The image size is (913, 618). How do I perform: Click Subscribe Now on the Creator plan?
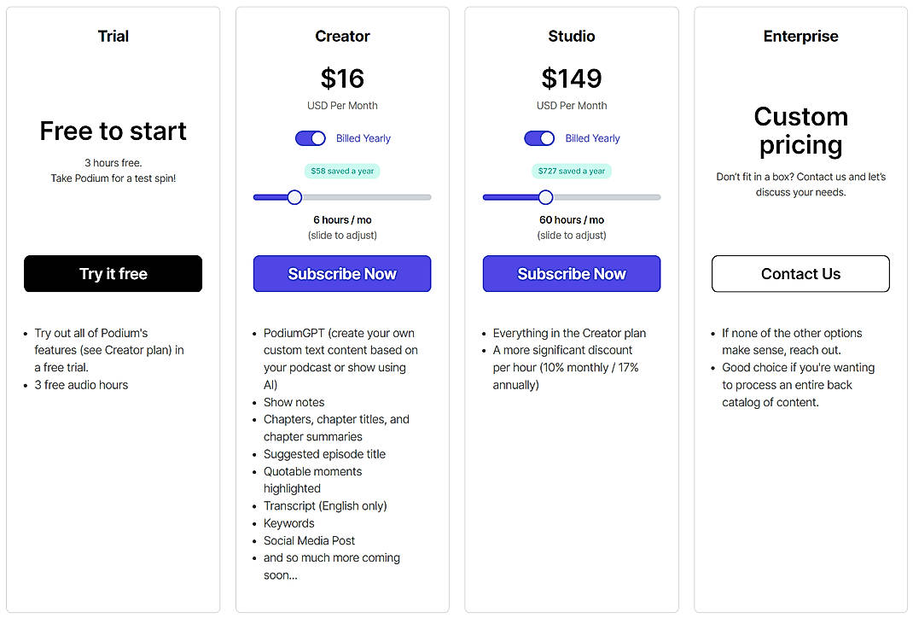[341, 273]
